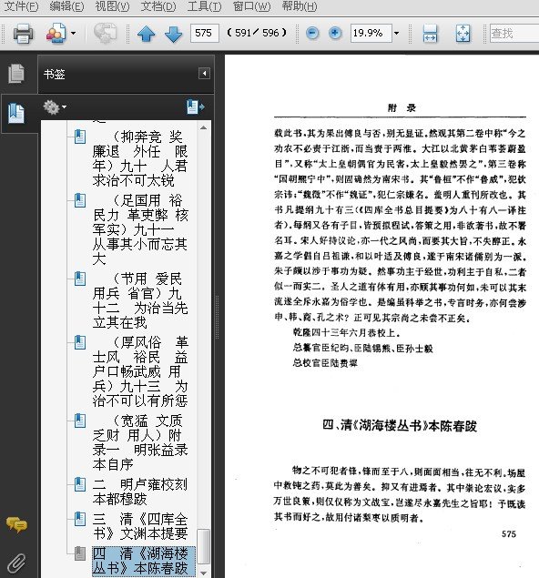Open the 编辑(E) menu
Image resolution: width=539 pixels, height=578 pixels.
click(x=66, y=6)
